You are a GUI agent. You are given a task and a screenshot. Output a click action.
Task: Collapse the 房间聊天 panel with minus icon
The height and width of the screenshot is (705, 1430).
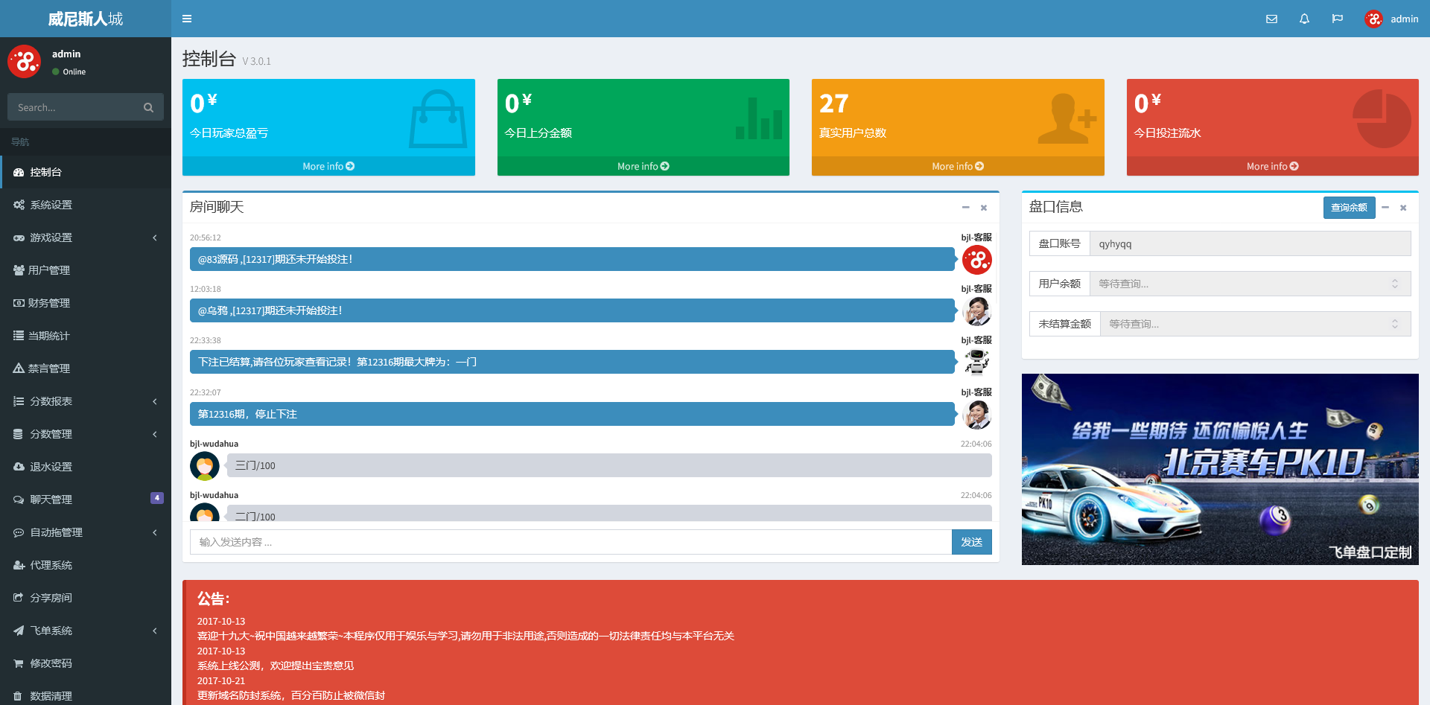coord(965,208)
